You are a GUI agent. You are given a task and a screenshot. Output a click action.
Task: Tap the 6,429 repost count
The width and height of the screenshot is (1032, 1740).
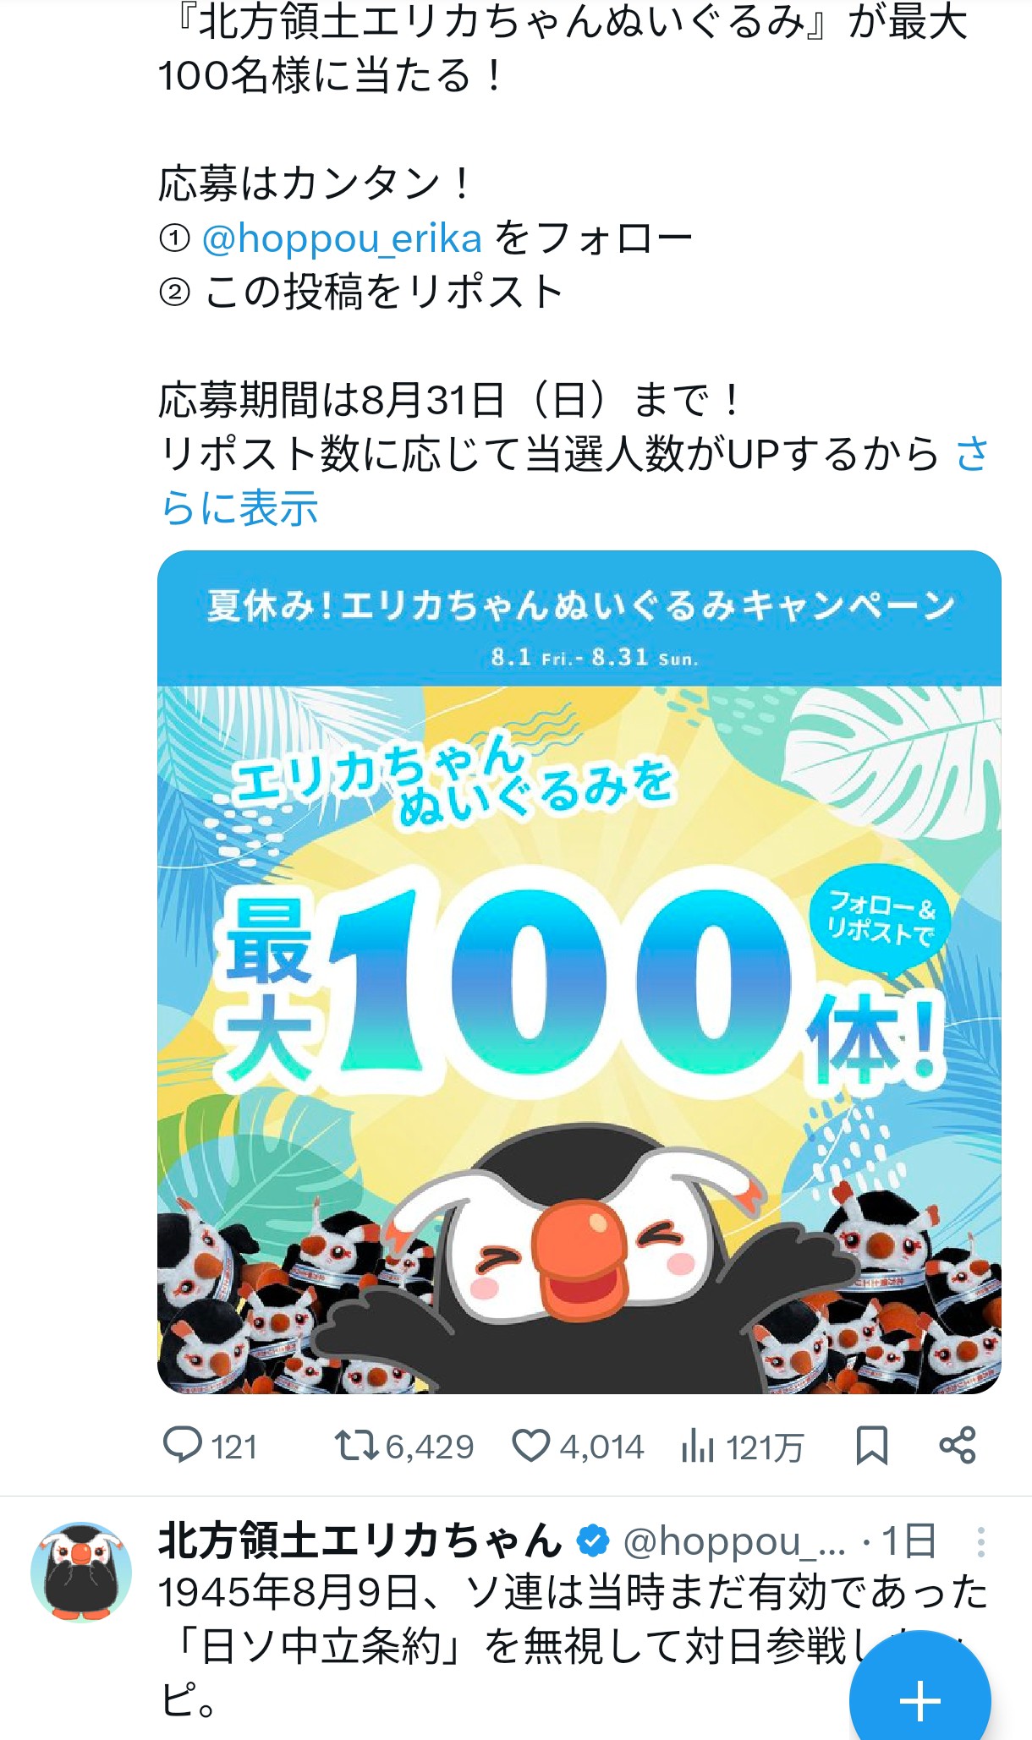pyautogui.click(x=430, y=1447)
